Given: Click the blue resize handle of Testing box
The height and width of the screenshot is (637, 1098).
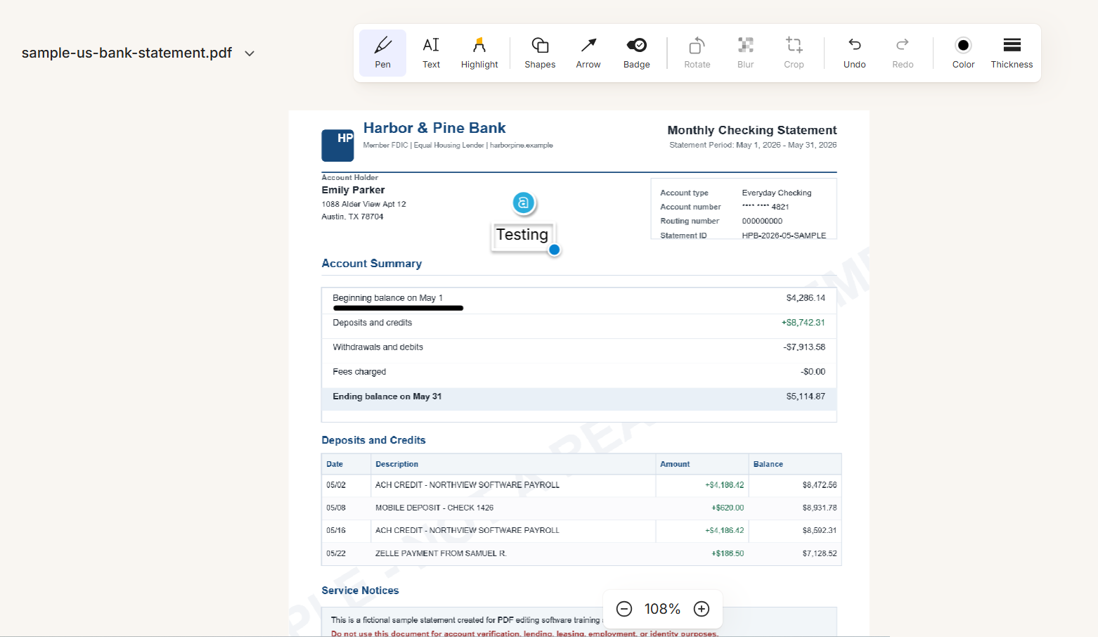Looking at the screenshot, I should [x=554, y=250].
